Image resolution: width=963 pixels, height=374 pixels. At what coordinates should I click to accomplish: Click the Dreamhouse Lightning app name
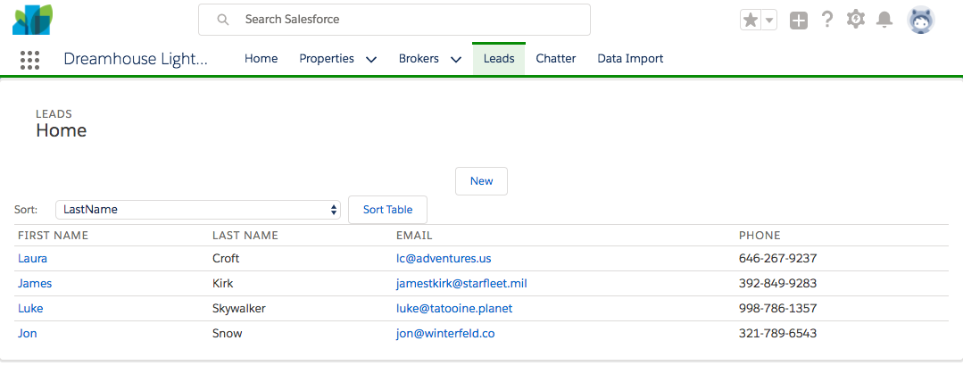tap(136, 59)
